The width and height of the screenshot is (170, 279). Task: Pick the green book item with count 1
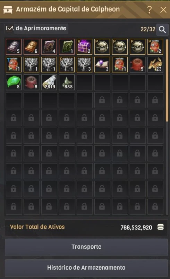pos(67,47)
